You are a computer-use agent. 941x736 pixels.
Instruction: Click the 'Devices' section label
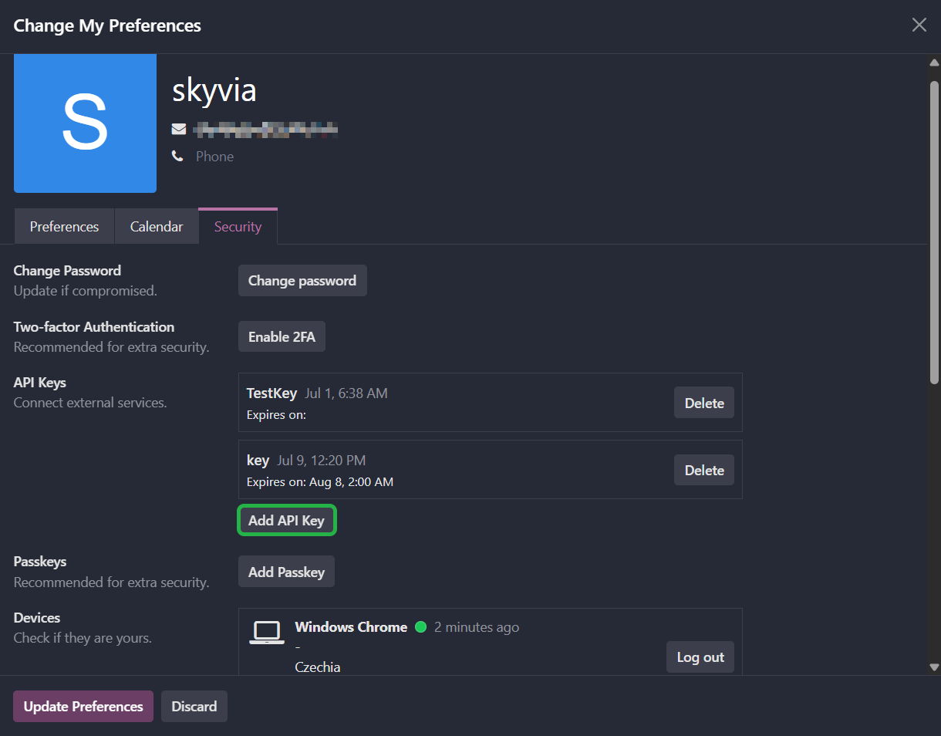point(37,618)
